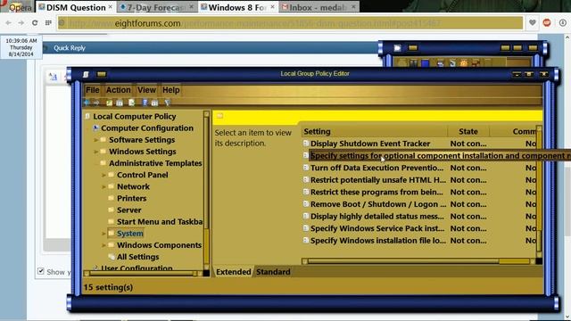Click the Show/Hide Action Pane toolbar icon
The height and width of the screenshot is (321, 571).
(154, 103)
